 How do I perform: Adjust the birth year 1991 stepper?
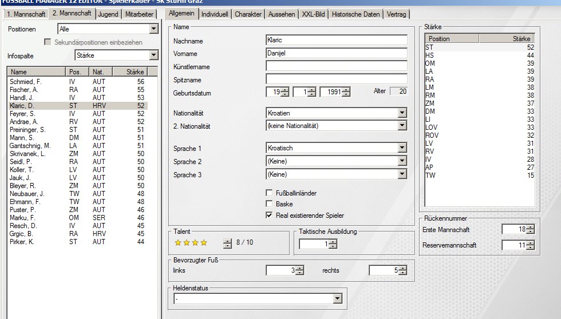click(x=346, y=92)
